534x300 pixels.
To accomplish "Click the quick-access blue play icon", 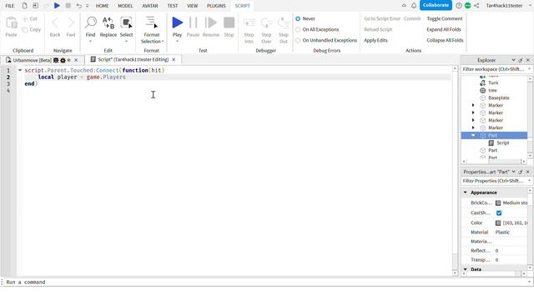I will [x=57, y=6].
